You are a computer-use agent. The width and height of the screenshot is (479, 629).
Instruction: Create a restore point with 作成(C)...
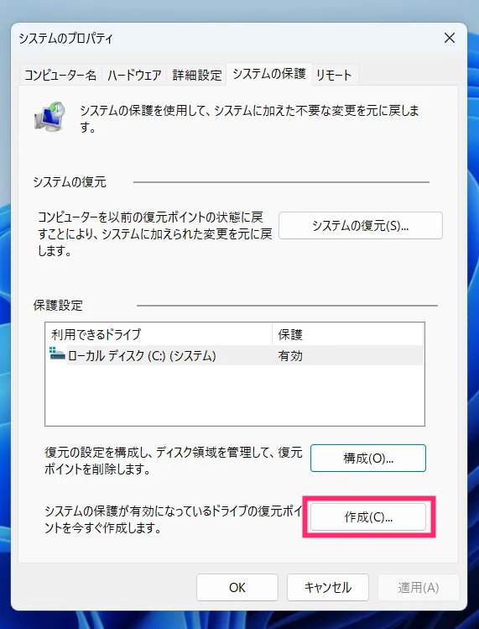point(368,517)
